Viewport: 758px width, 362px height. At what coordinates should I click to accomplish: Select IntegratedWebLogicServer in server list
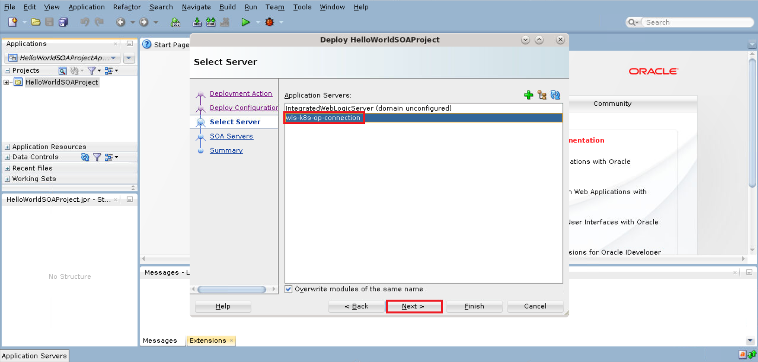pyautogui.click(x=423, y=108)
